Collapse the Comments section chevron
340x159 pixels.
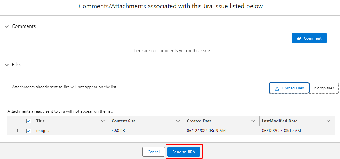click(x=7, y=27)
